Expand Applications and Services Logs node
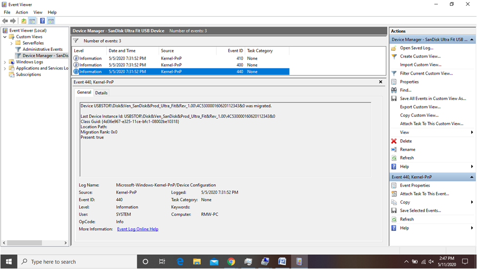 coord(5,68)
